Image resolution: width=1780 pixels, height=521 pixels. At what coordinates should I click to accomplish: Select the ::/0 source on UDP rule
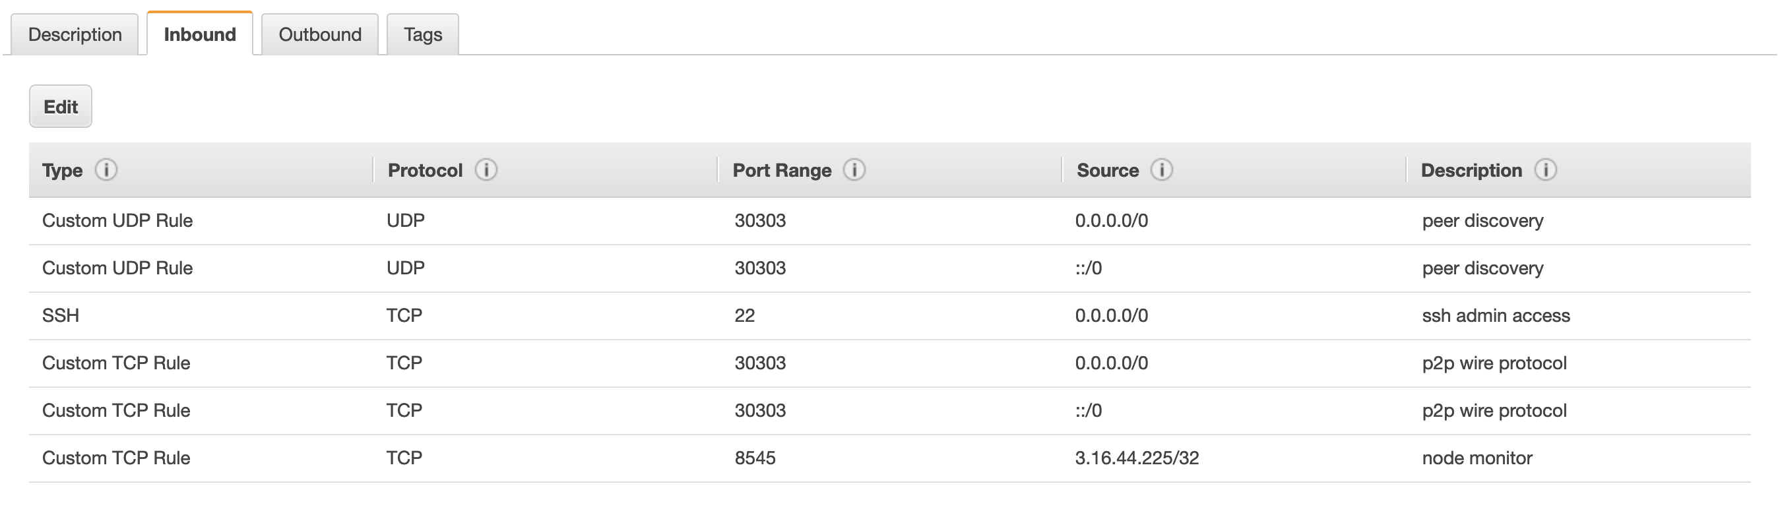pyautogui.click(x=1088, y=268)
